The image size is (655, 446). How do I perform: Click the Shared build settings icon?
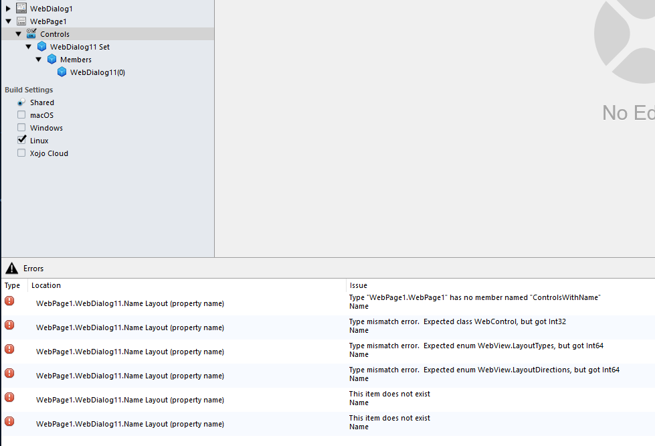click(21, 102)
